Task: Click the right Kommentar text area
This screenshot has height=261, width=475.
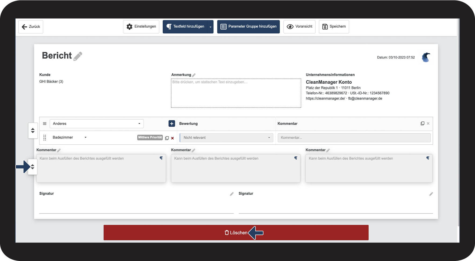Action: pos(369,168)
